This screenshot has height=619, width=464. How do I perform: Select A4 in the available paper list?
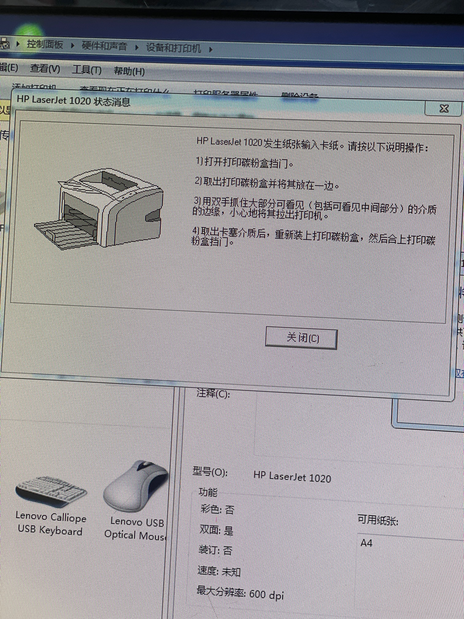366,543
